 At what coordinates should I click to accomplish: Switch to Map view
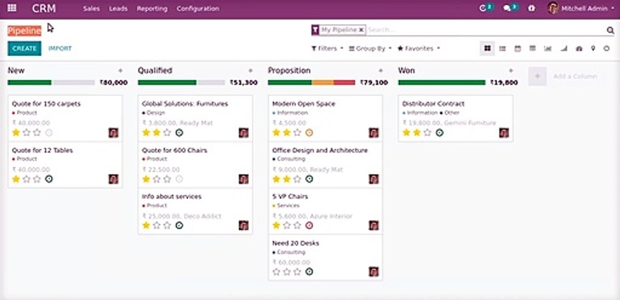593,48
